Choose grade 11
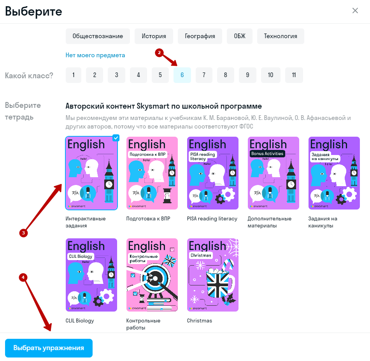The height and width of the screenshot is (361, 370). [294, 75]
